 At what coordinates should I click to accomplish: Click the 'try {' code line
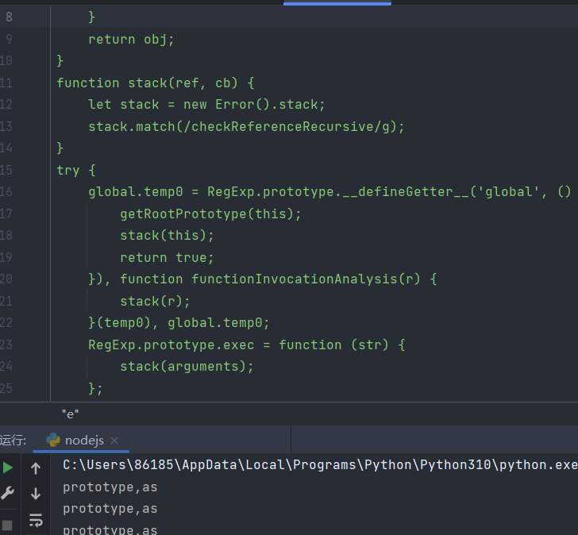[76, 170]
